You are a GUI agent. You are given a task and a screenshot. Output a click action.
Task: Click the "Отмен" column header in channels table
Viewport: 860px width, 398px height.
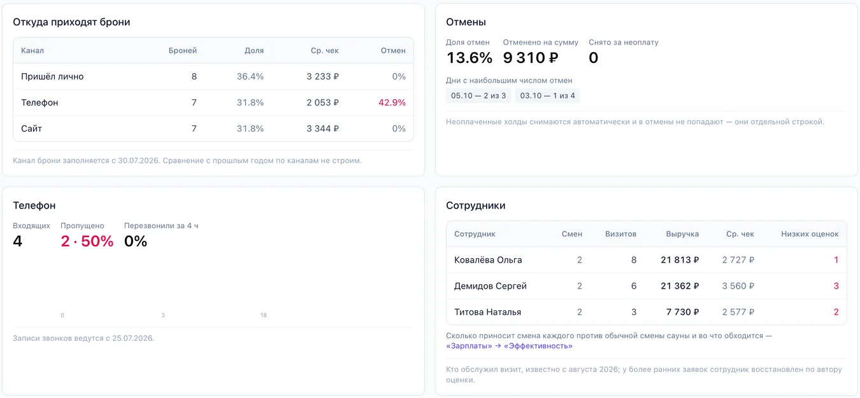pos(393,50)
